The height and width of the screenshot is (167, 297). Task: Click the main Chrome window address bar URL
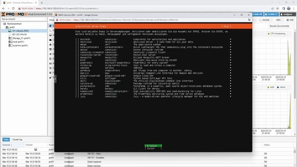pos(67,8)
